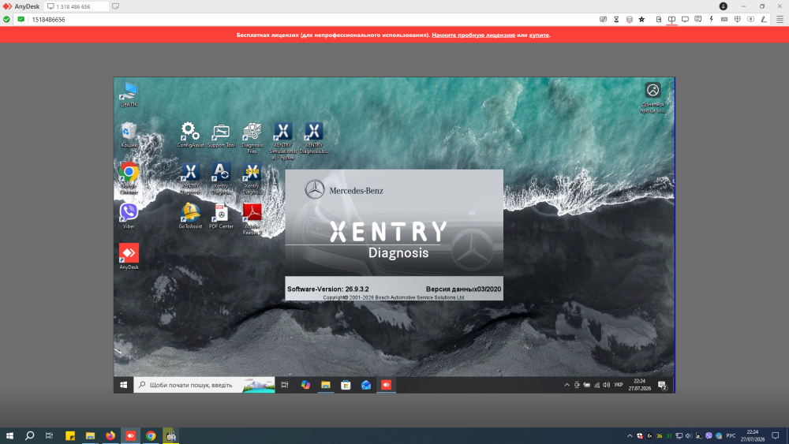Select the Viber remote desktop icon

(x=129, y=216)
